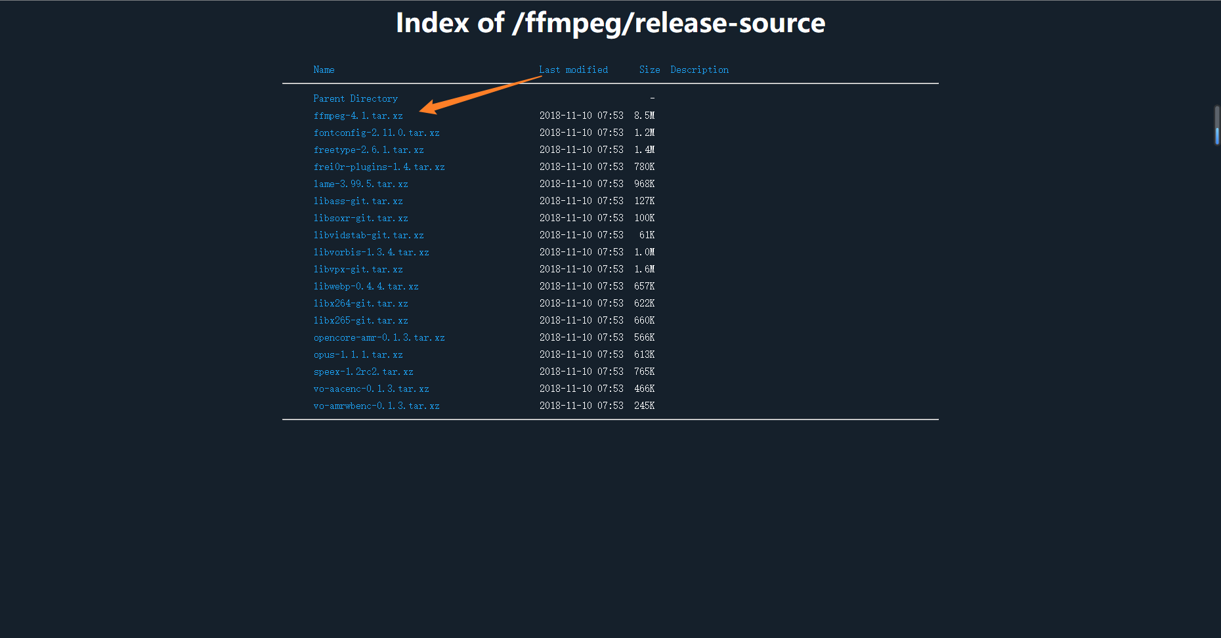
Task: Open the ffmpeg-4.1.tar.xz download link
Action: tap(358, 116)
